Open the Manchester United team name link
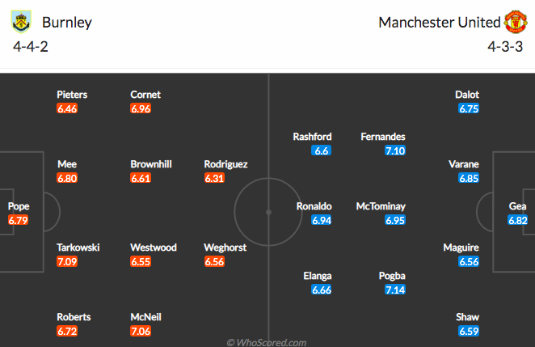Viewport: 535px width, 347px height. click(x=440, y=23)
